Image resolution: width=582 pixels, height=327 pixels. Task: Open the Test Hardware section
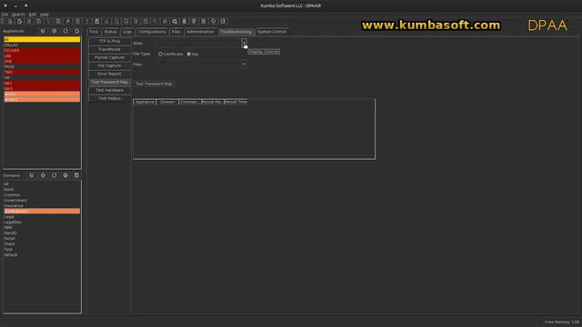click(x=109, y=90)
